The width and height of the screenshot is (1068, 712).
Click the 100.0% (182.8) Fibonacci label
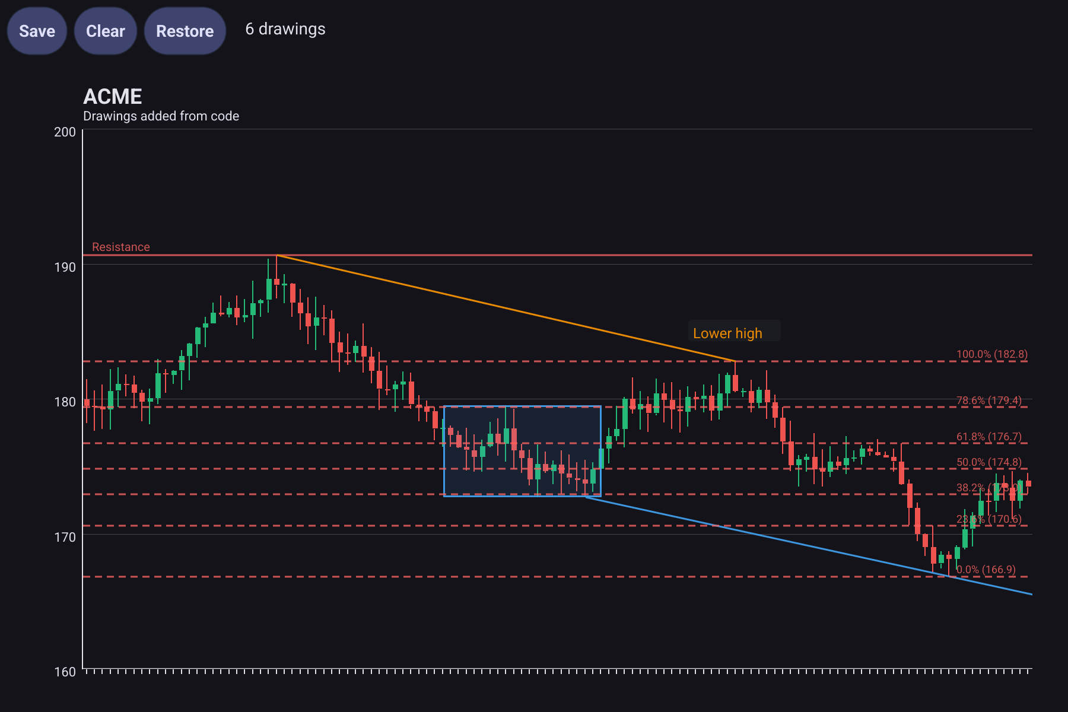(x=992, y=354)
